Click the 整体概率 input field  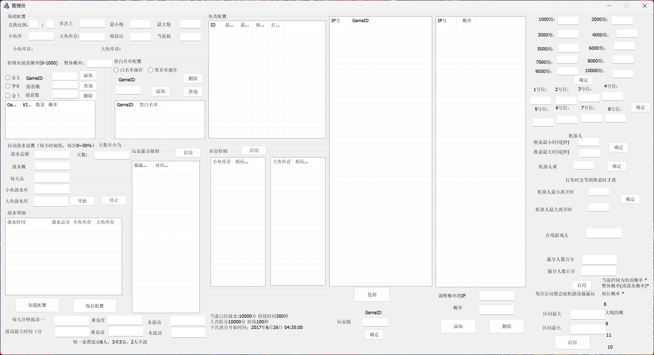coord(99,63)
